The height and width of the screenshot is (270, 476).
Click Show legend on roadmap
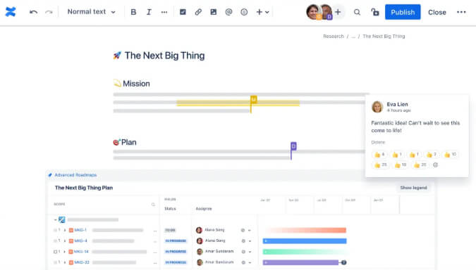coord(413,188)
